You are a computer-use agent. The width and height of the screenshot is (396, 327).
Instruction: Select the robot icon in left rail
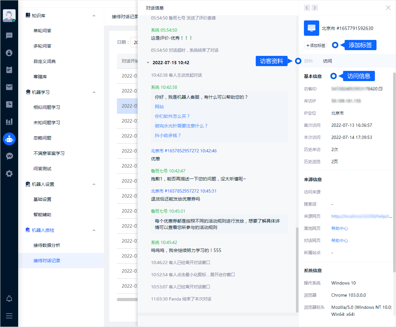pos(9,139)
